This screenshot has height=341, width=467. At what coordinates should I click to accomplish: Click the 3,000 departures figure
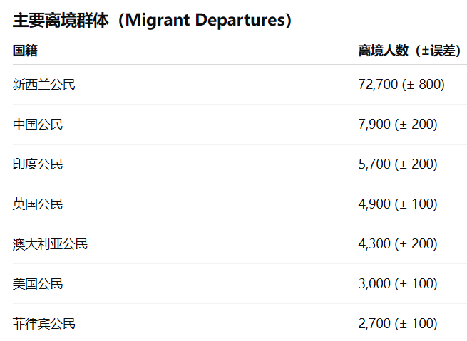pyautogui.click(x=374, y=284)
